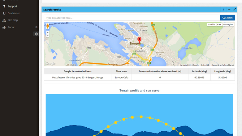Switch map to Satellitt view
Image resolution: width=242 pixels, height=136 pixels.
click(x=211, y=24)
